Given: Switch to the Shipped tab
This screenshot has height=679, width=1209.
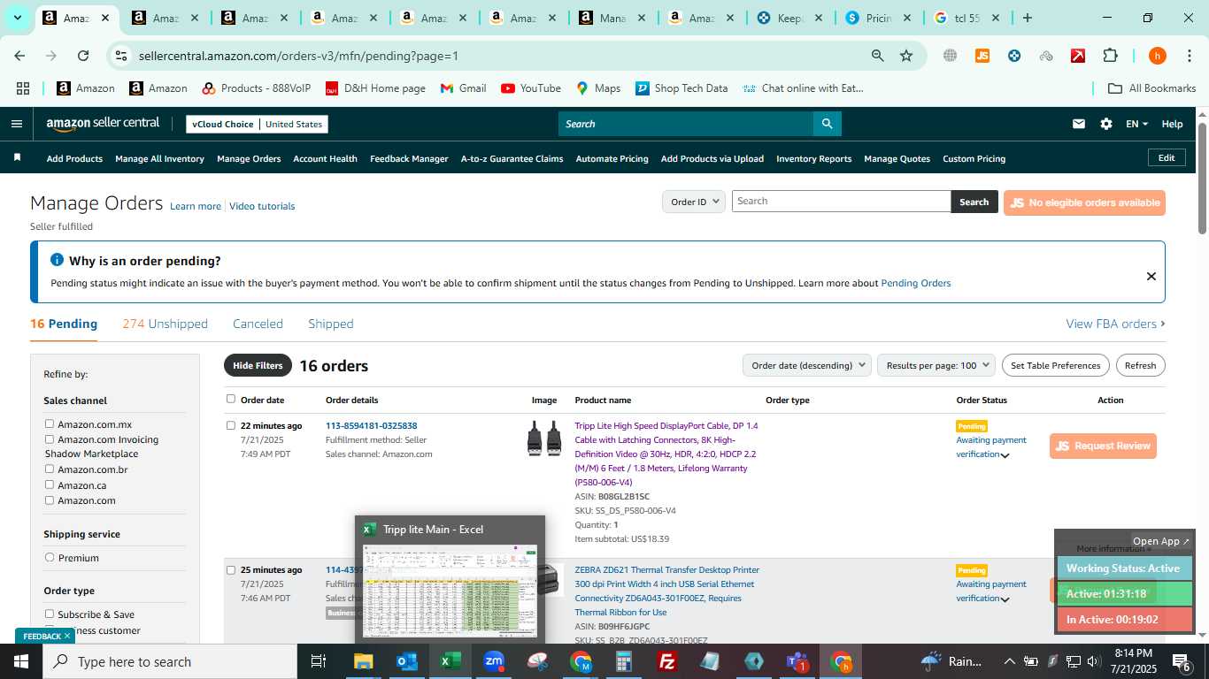Looking at the screenshot, I should tap(331, 324).
